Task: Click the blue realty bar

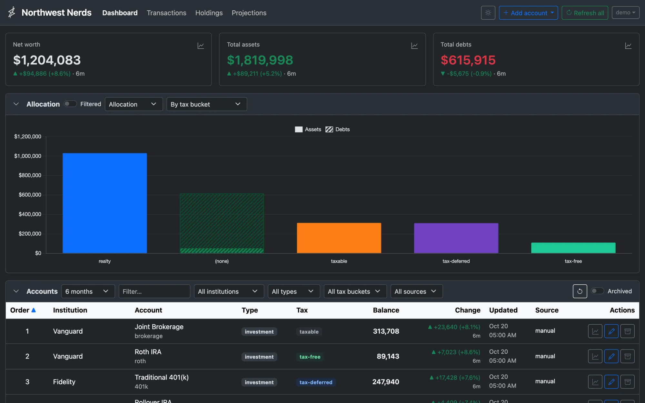Action: (x=104, y=203)
